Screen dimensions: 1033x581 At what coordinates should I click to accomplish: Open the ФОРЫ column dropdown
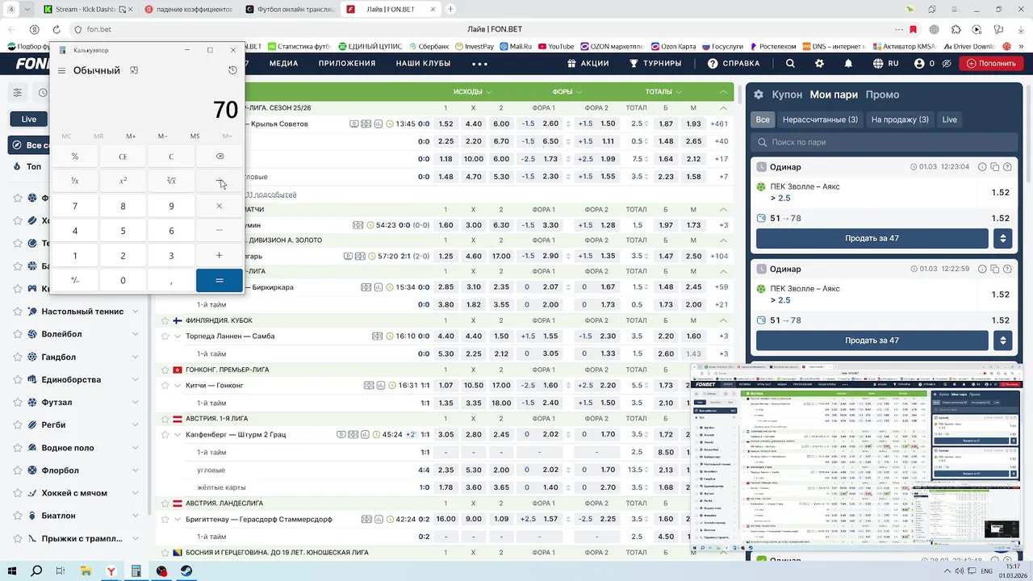568,92
